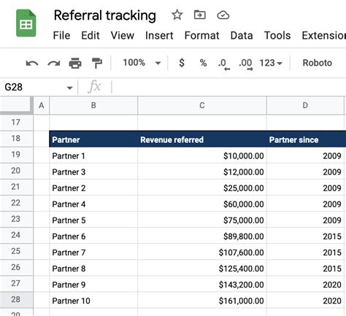Open the Edit menu
The image size is (346, 316).
tap(91, 36)
